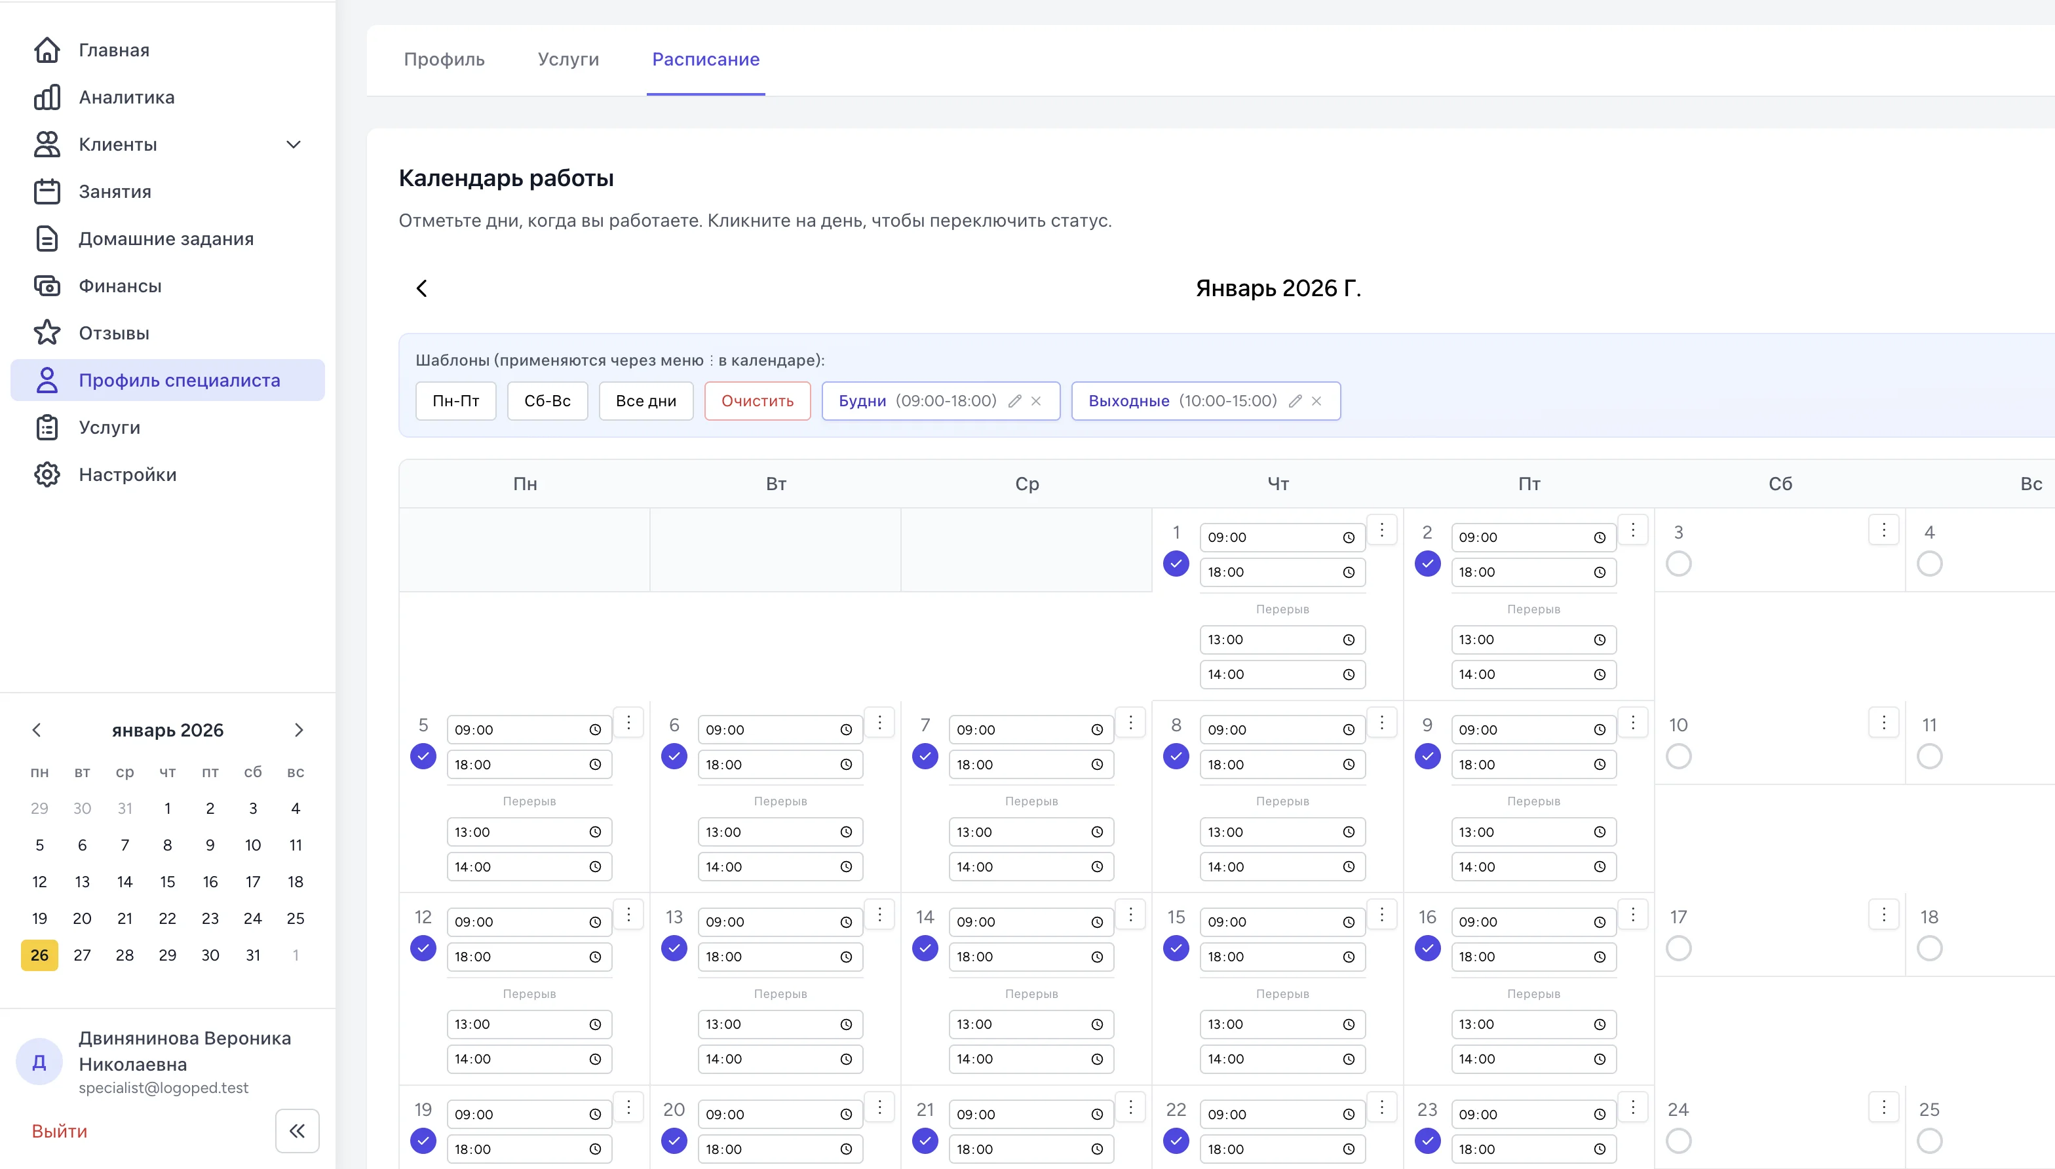The width and height of the screenshot is (2055, 1169).
Task: Toggle day 14 working status off
Action: click(x=925, y=948)
